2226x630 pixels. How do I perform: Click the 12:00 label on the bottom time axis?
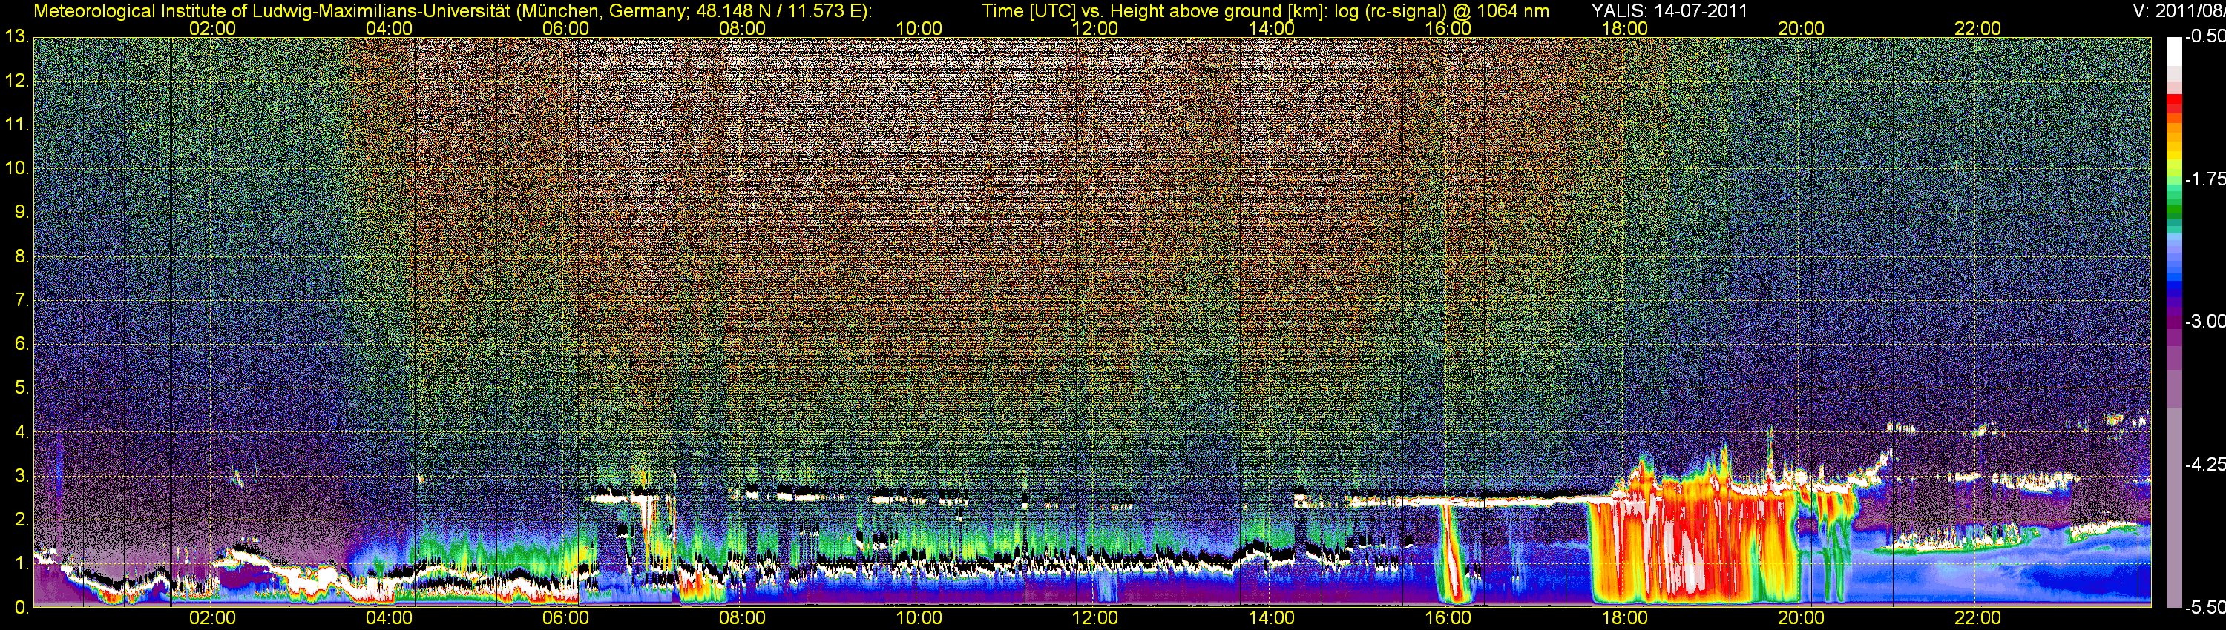tap(1095, 618)
